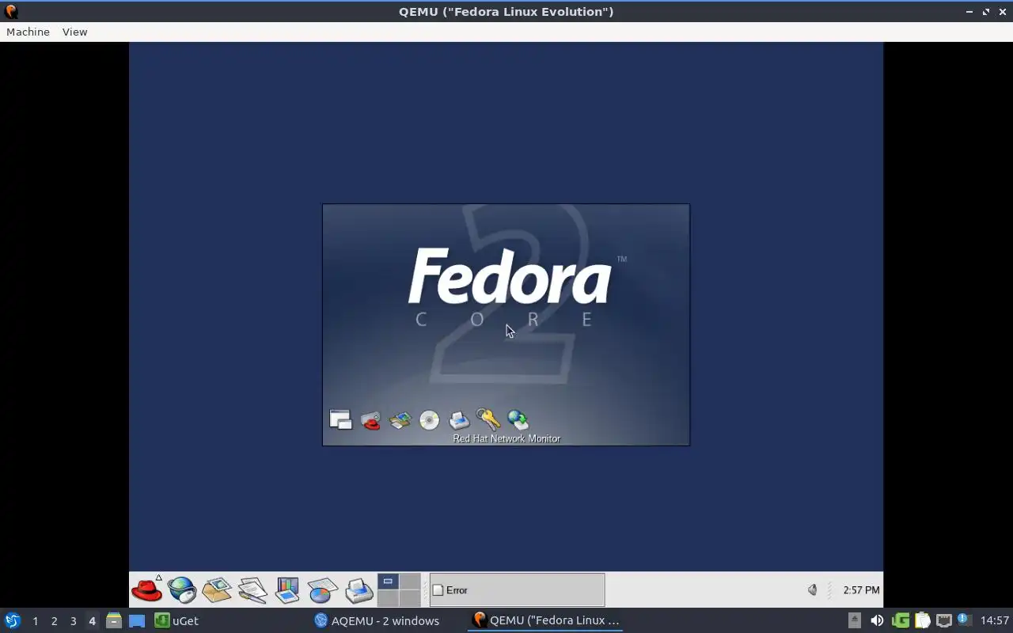Switch to AQEMU - 2 windows task
The height and width of the screenshot is (633, 1013).
[377, 620]
